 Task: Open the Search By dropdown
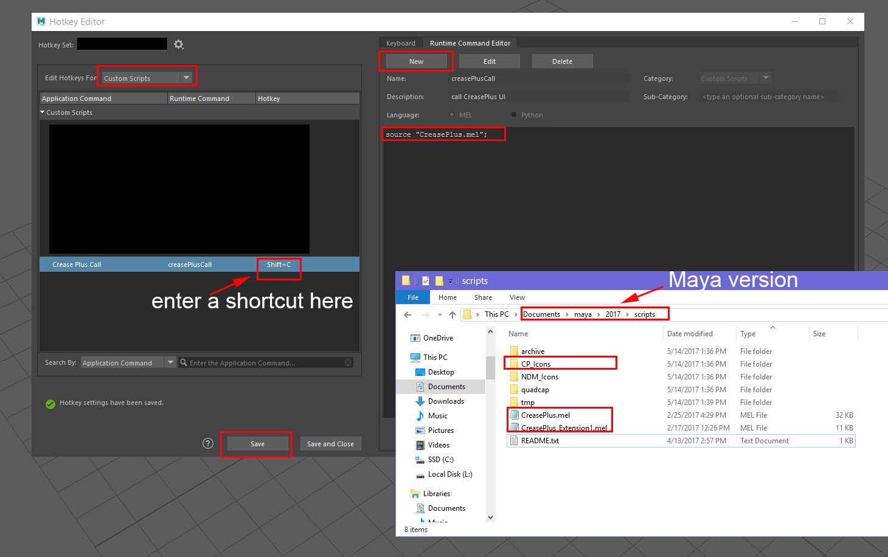128,362
